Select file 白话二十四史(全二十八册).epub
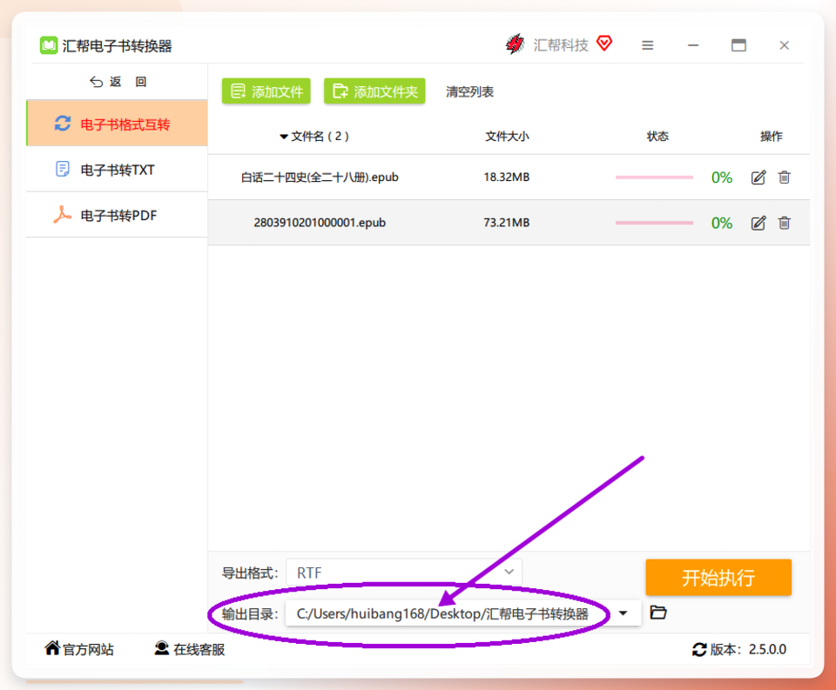Image resolution: width=836 pixels, height=690 pixels. (320, 177)
